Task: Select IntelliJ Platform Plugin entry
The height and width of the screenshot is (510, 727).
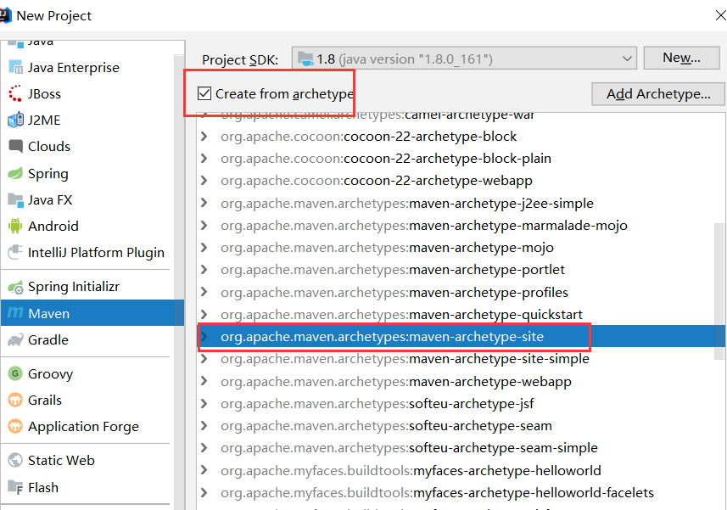Action: [x=88, y=252]
